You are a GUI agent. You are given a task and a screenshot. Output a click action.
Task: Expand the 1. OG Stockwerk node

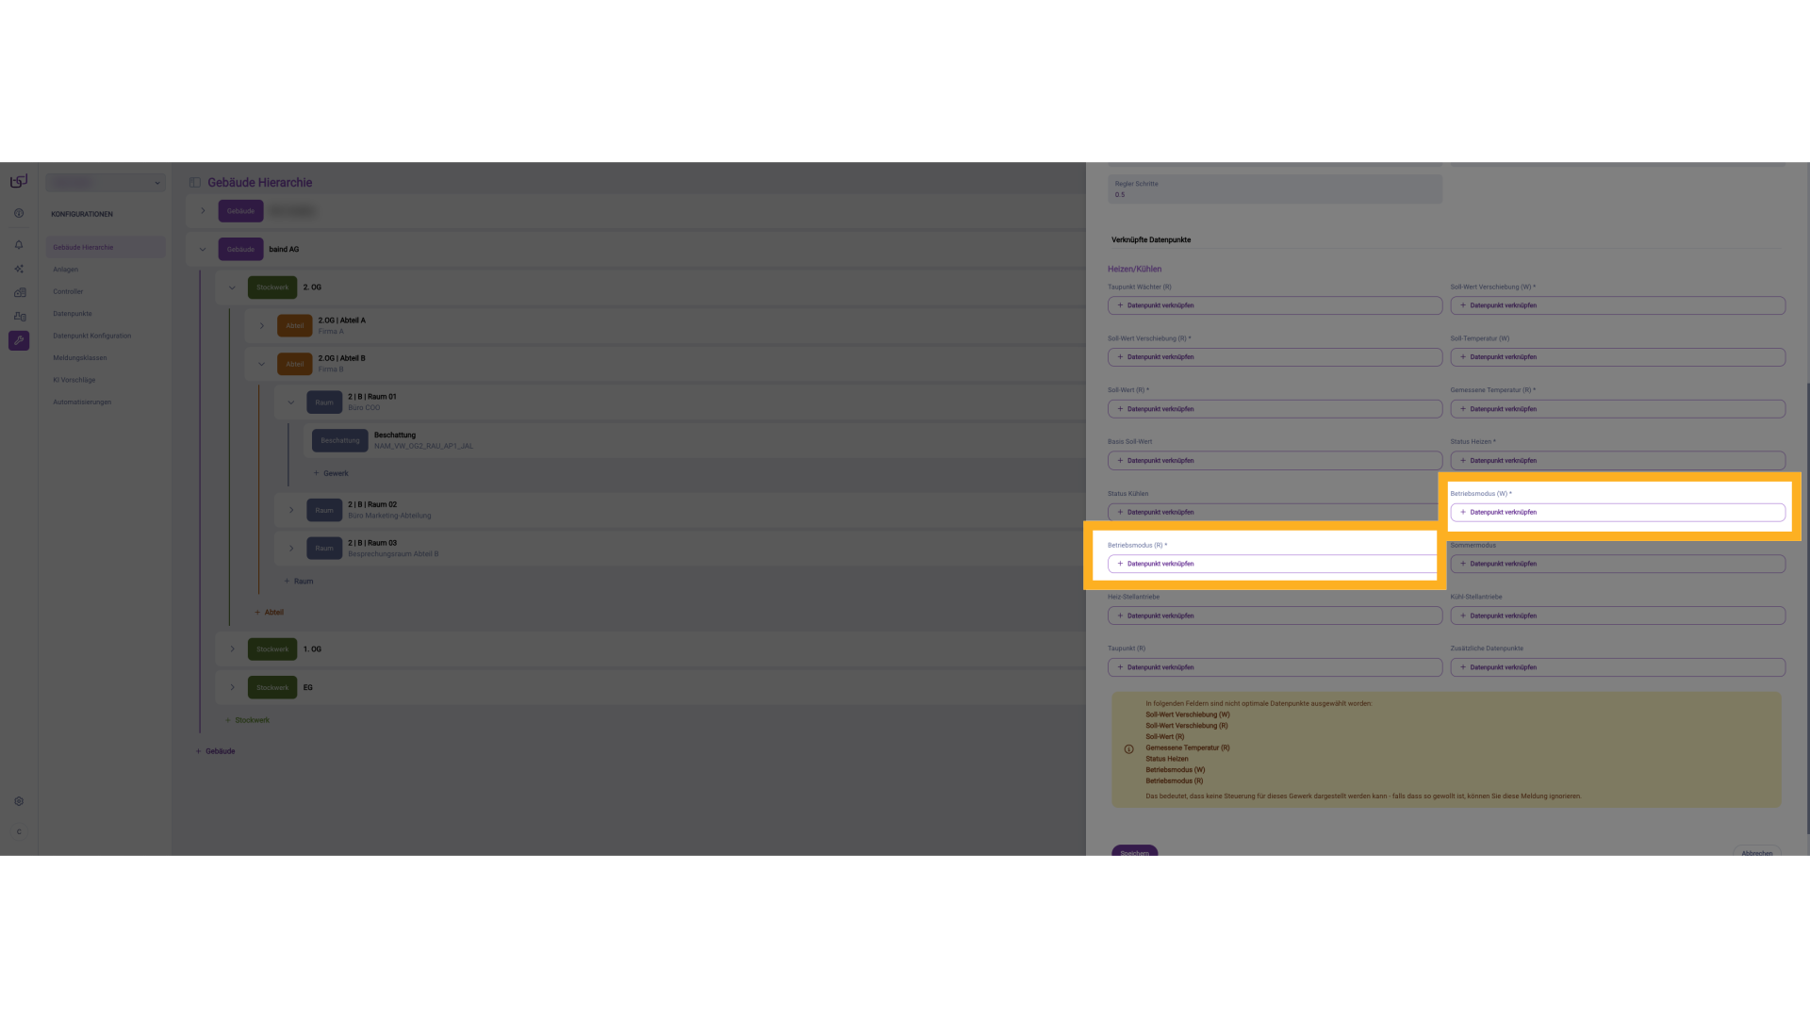pos(233,649)
